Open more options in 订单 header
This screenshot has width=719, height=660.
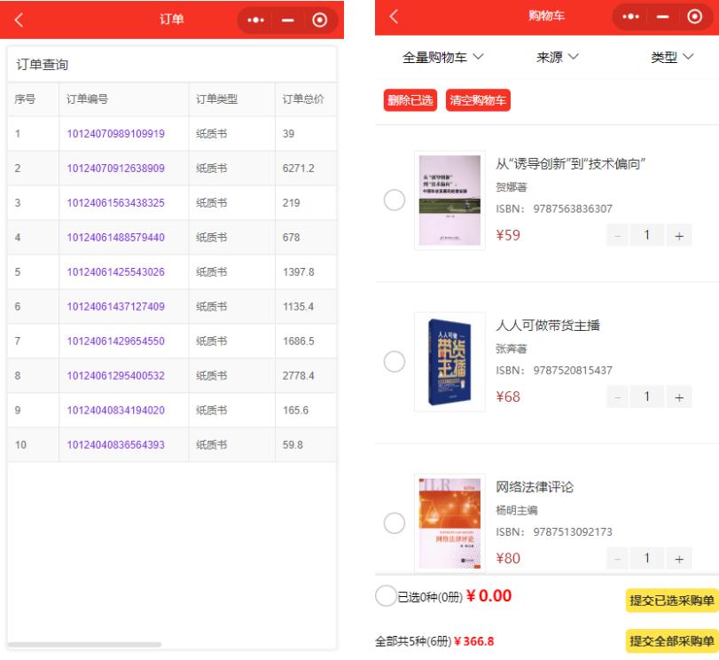point(255,20)
